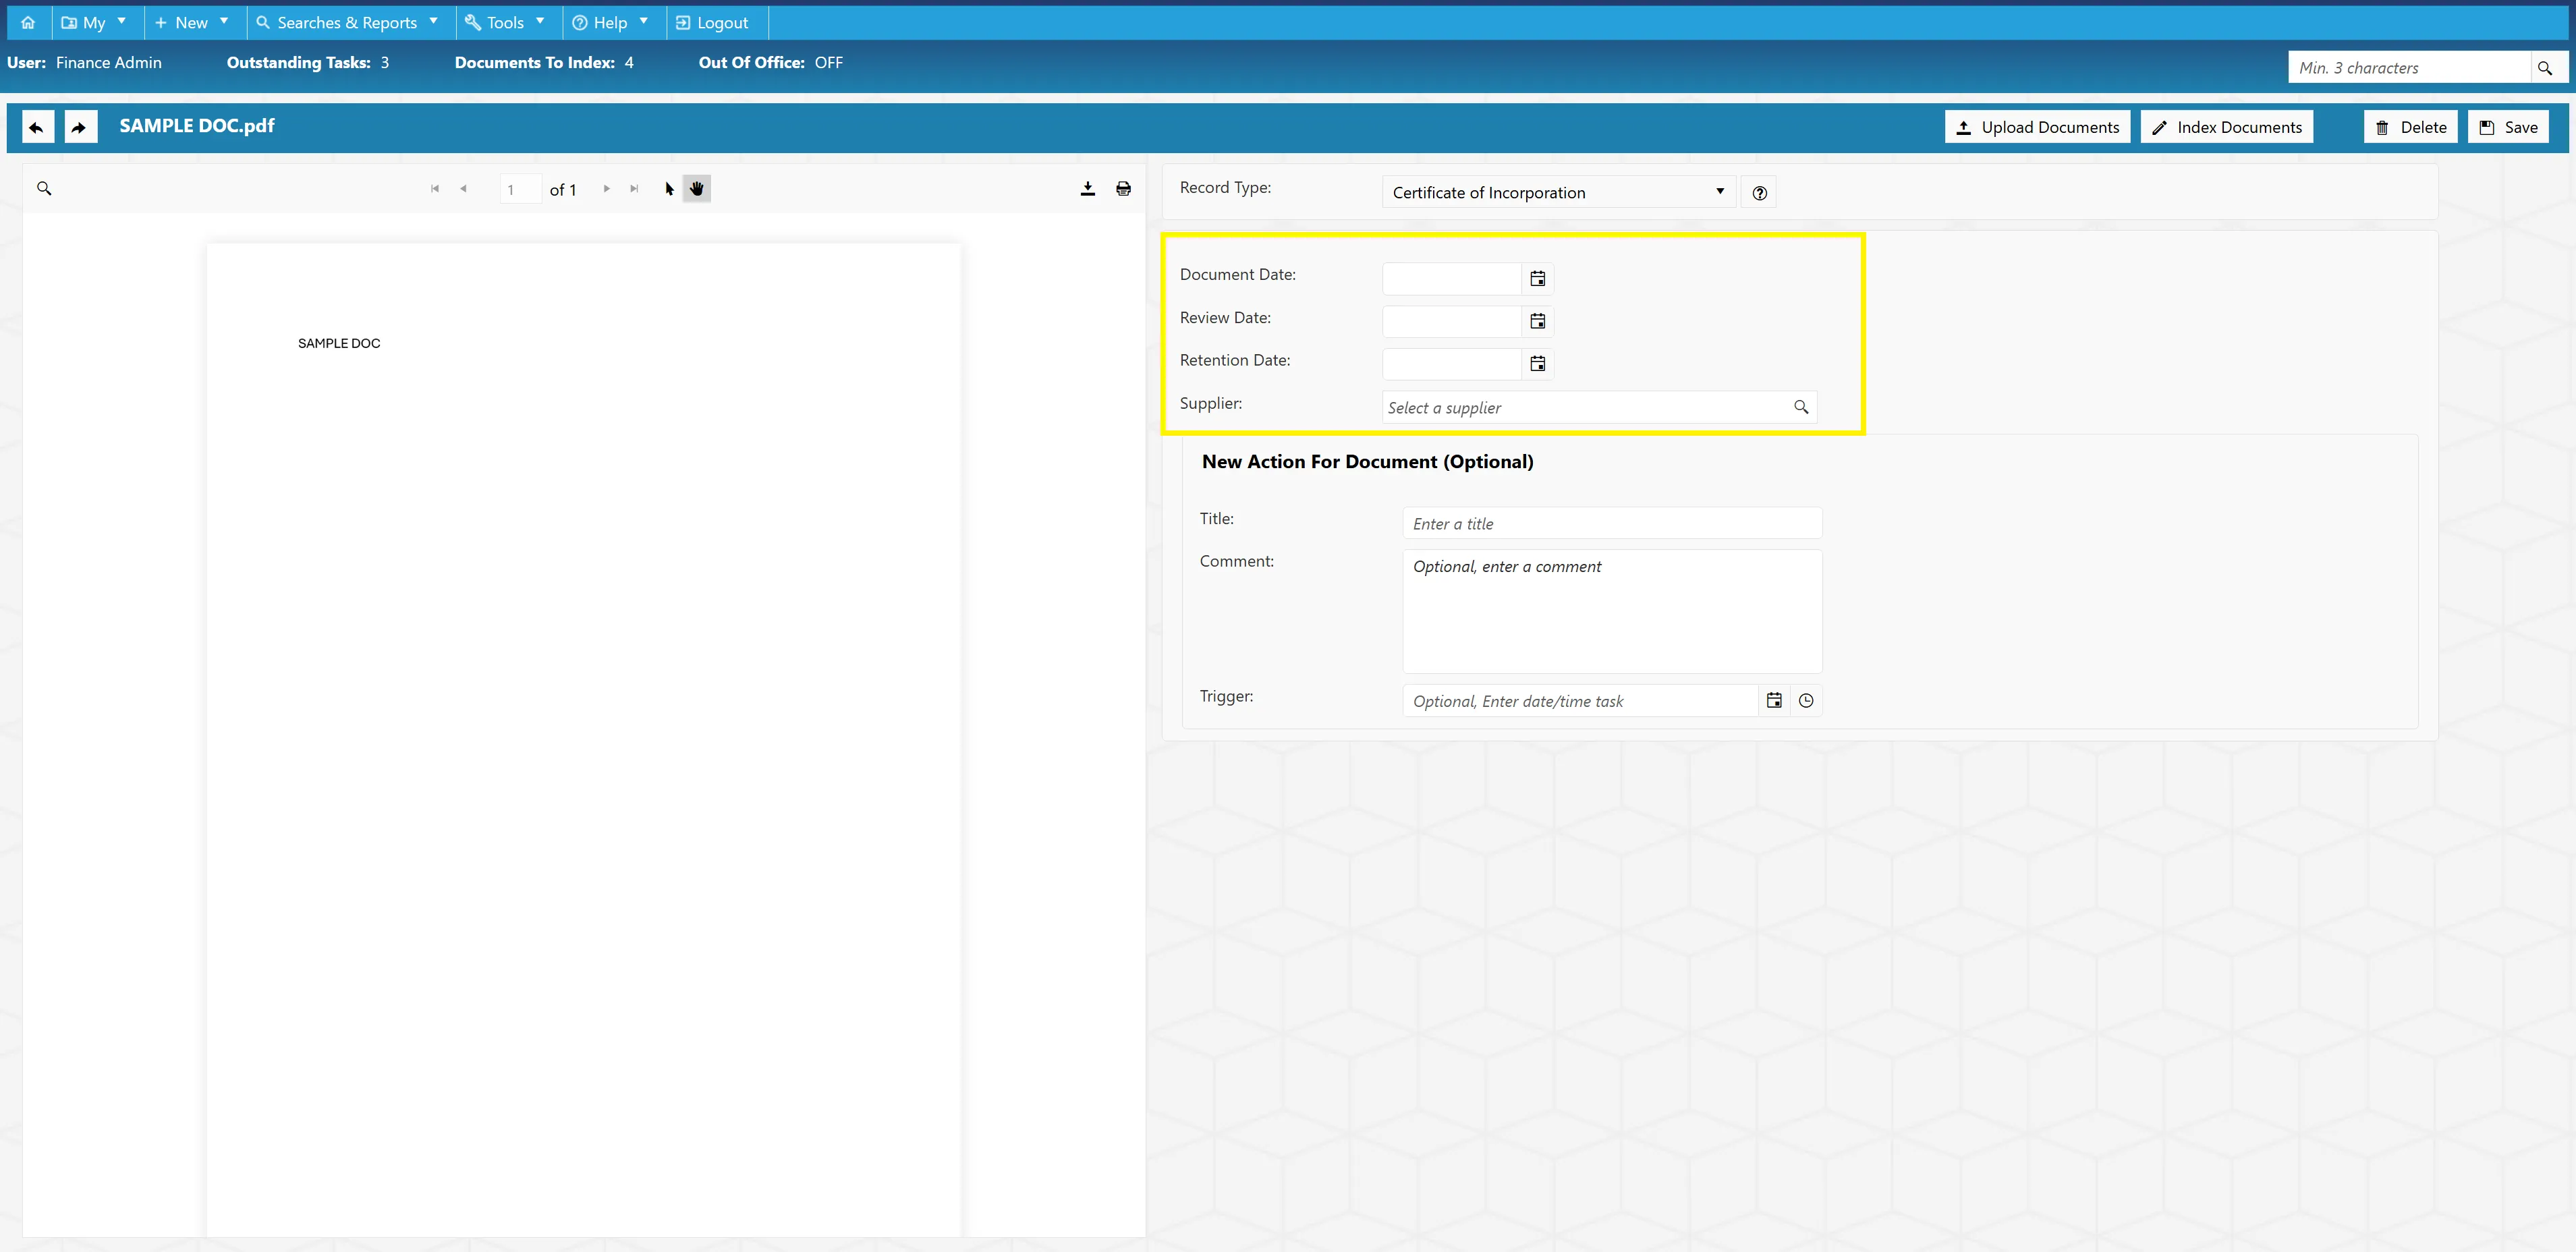2576x1252 pixels.
Task: Select the text selection cursor tool
Action: (669, 188)
